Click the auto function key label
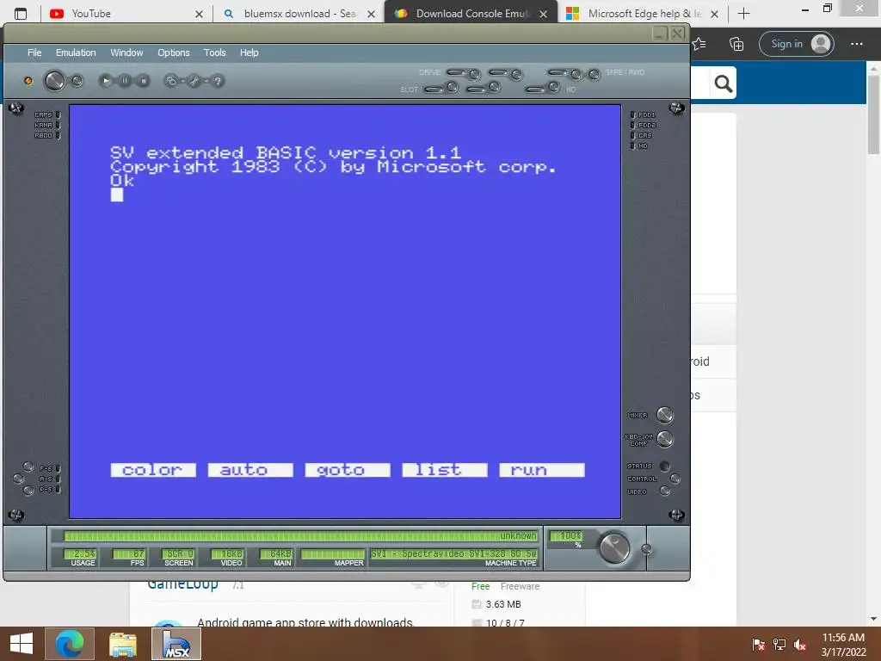 tap(250, 470)
